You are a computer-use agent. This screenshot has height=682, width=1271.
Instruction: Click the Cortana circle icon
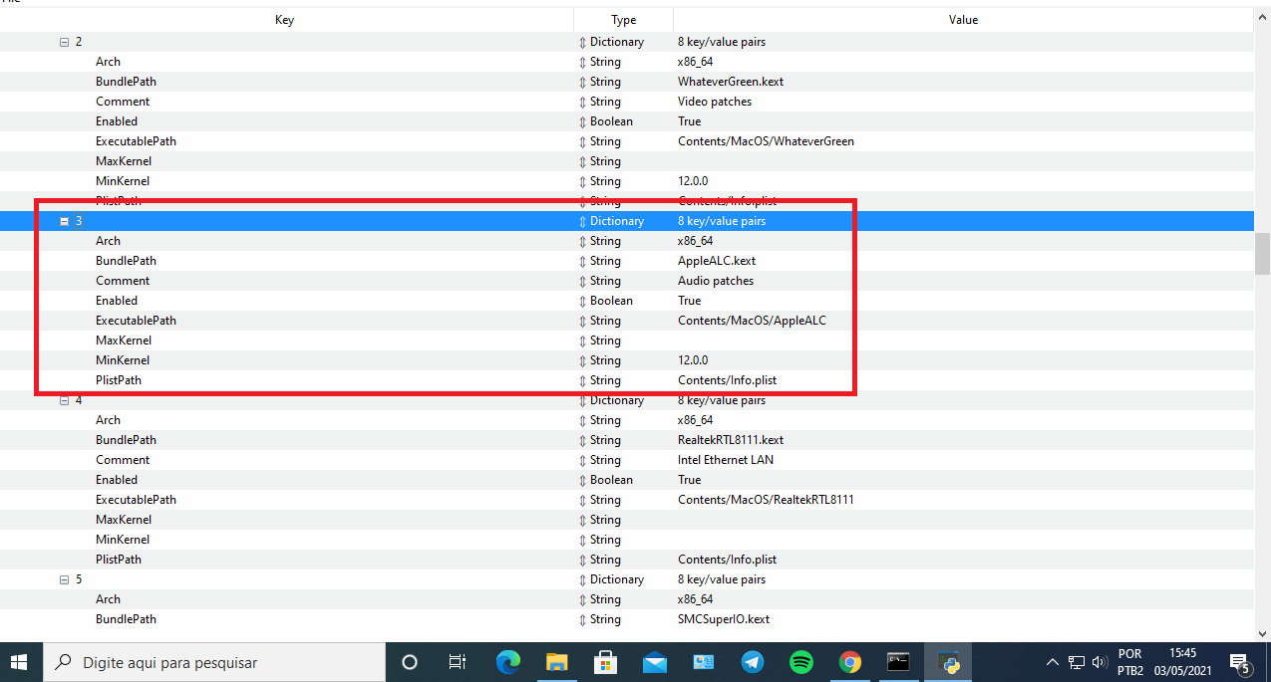[410, 662]
